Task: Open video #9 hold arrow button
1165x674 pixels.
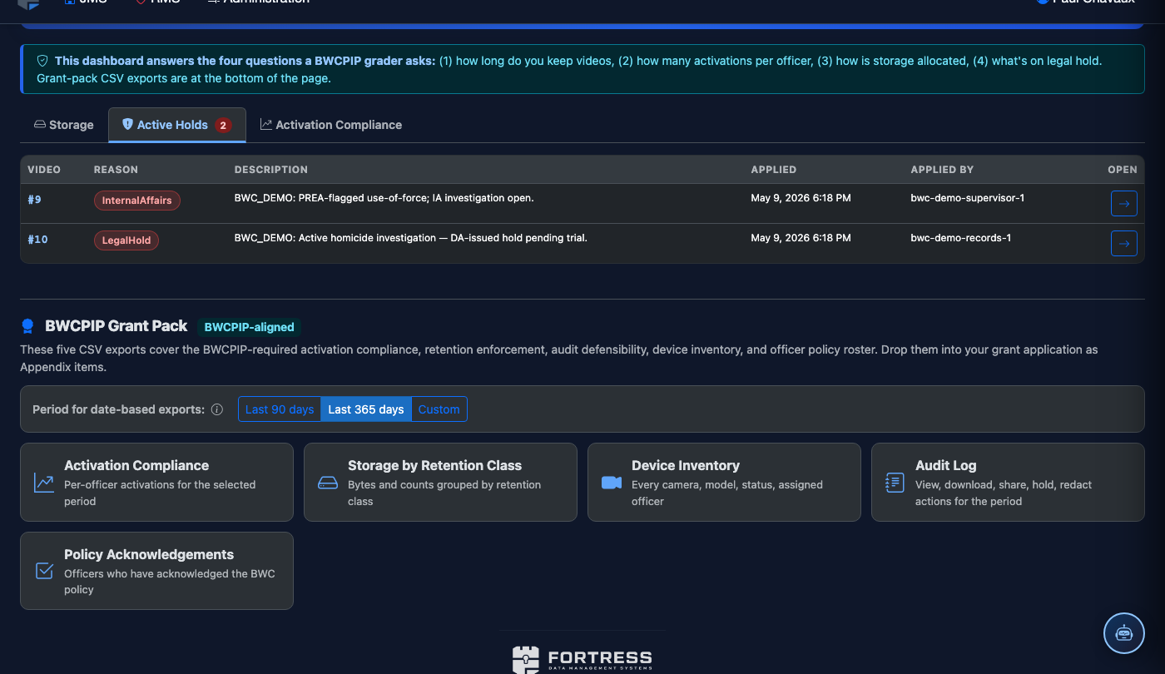Action: click(x=1123, y=203)
